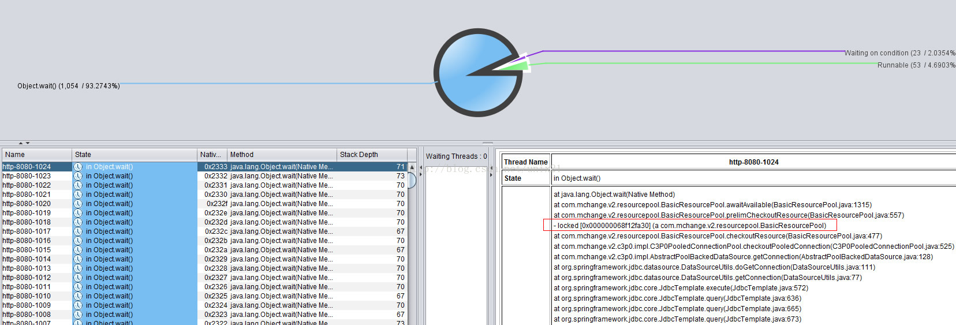The width and height of the screenshot is (956, 325).
Task: Click the clock state icon for http-8080-1008
Action: [x=78, y=315]
